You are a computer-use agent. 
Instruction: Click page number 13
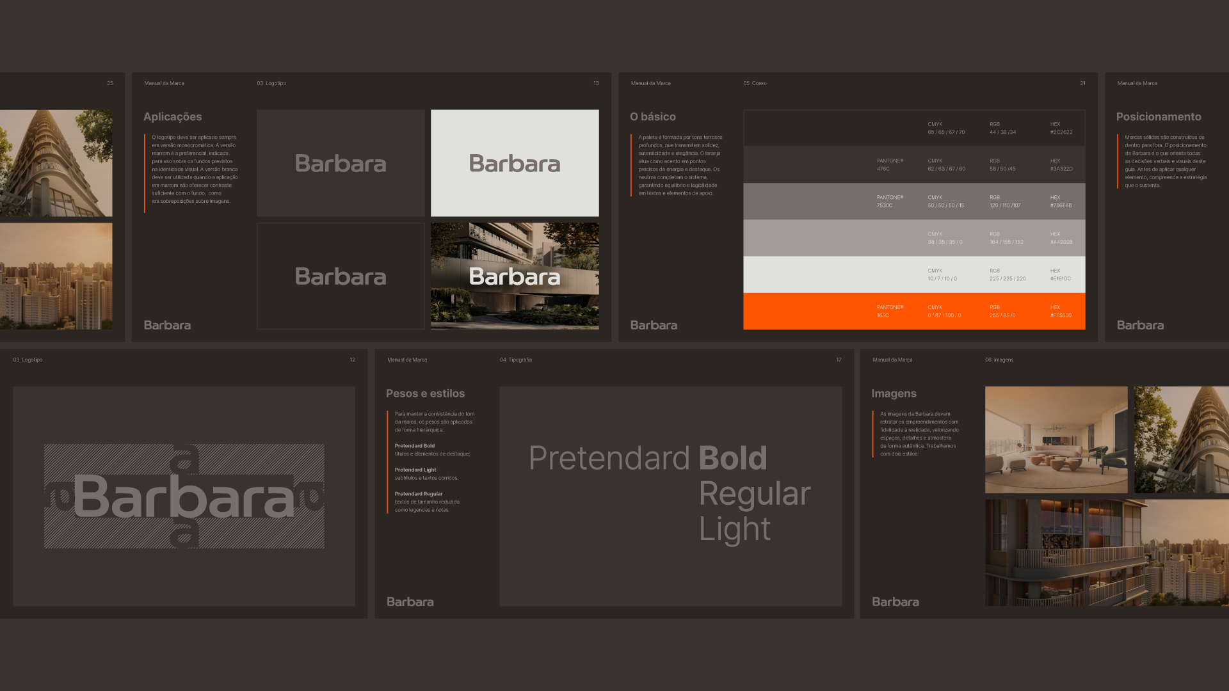(x=596, y=83)
